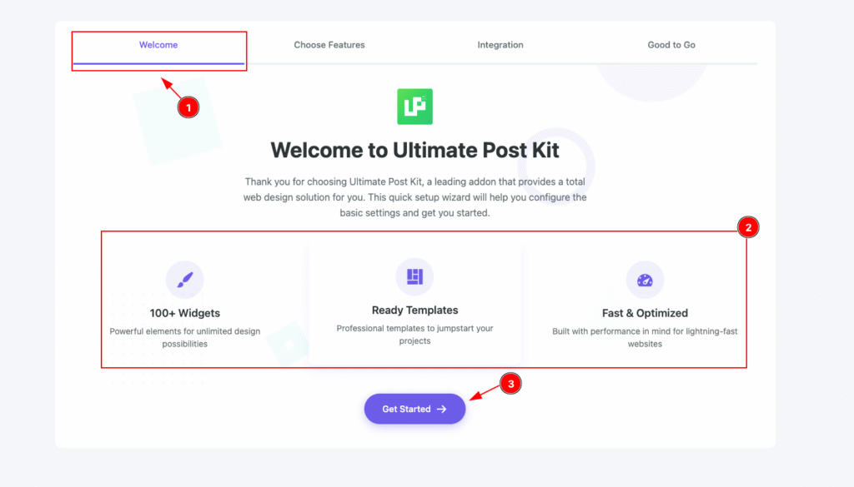The height and width of the screenshot is (487, 854).
Task: Click the Ultimate Post Kit green logo
Action: coord(414,107)
